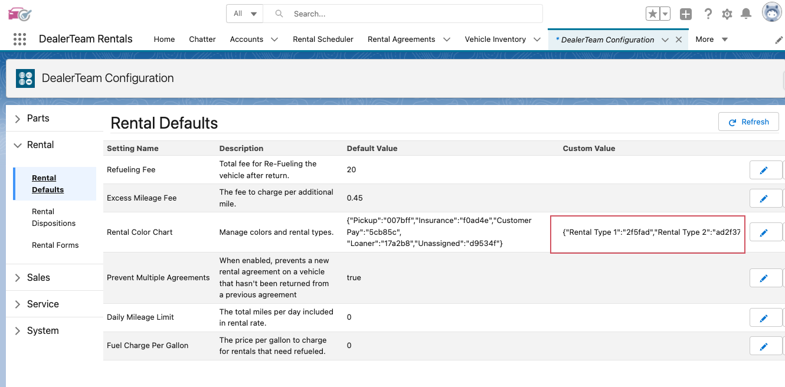Click the Rental Color Chart default JSON value

(439, 232)
